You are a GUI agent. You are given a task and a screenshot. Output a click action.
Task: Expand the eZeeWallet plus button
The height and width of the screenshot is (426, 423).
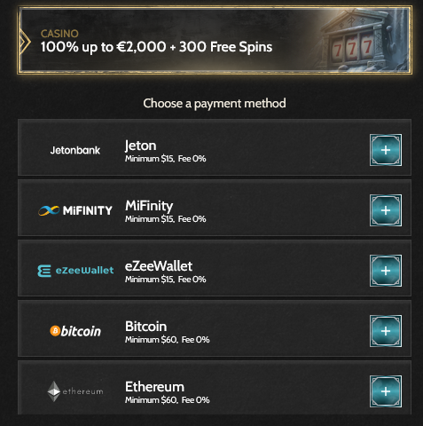click(386, 271)
